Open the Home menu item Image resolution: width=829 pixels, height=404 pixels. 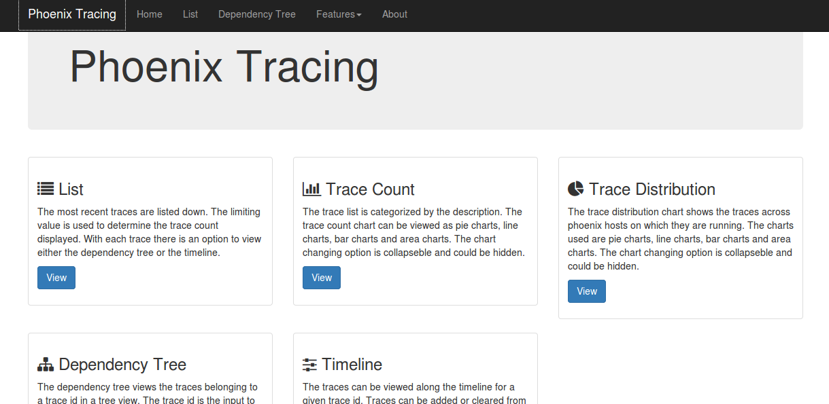point(149,14)
